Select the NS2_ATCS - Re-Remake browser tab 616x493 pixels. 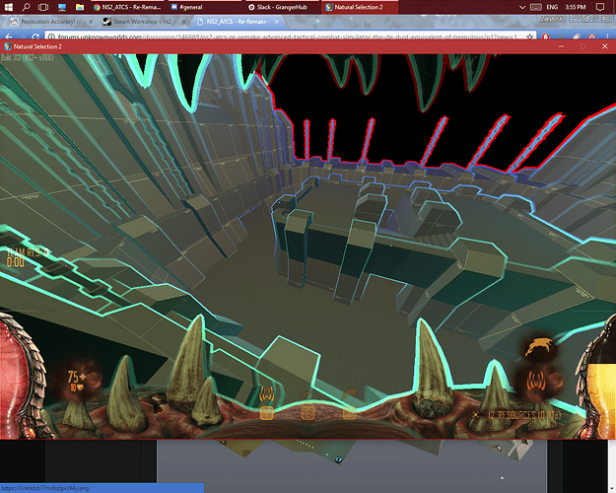pos(237,21)
